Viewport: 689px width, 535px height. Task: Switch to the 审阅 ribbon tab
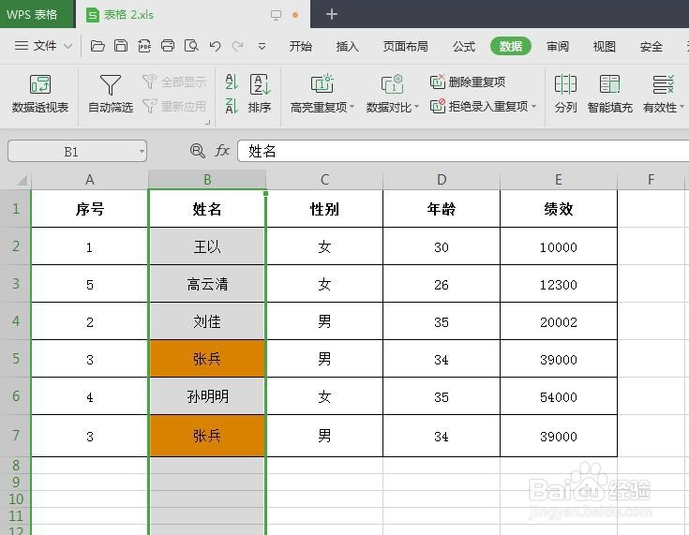[558, 46]
